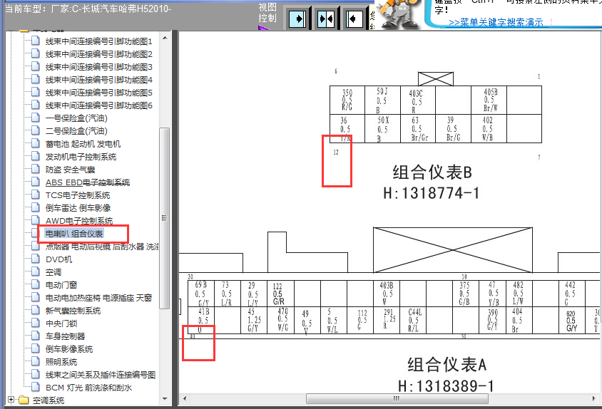Open the 照明系统 entry
The width and height of the screenshot is (602, 409).
tap(61, 362)
